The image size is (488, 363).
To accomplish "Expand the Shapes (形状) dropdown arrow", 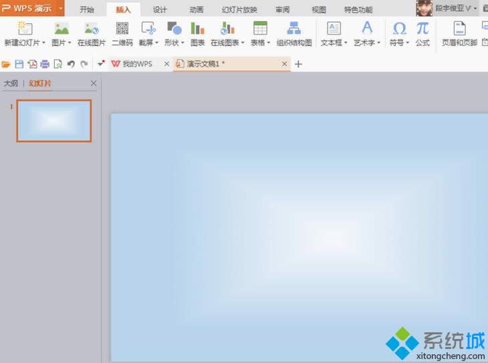I will 182,43.
